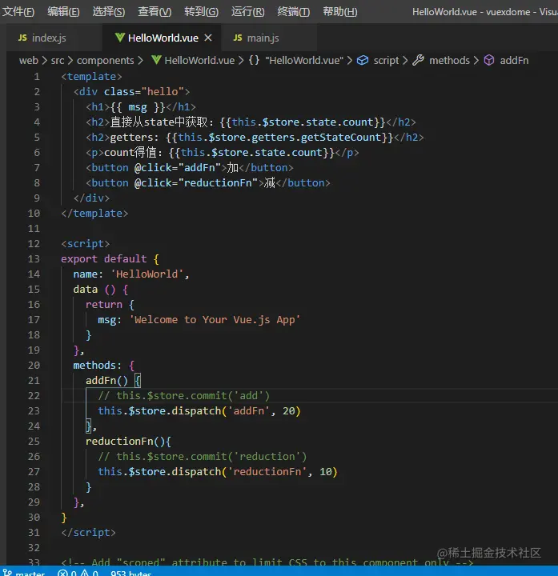Viewport: 558px width, 576px height.
Task: Click the HelloWorld.vue file breadcrumb
Action: (x=199, y=60)
